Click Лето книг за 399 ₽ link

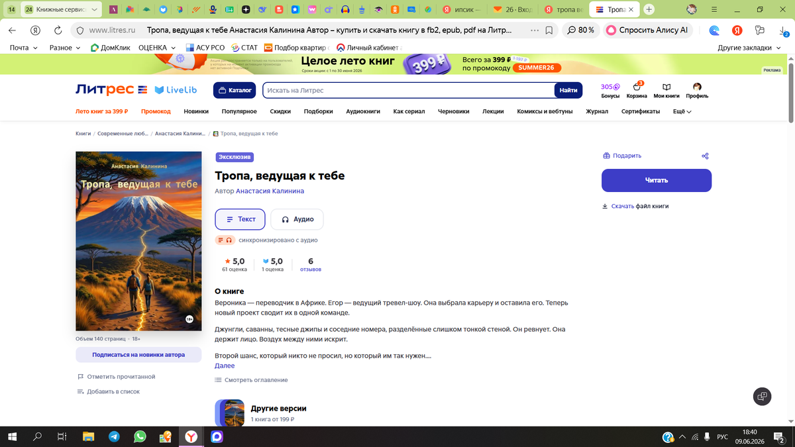coord(101,111)
